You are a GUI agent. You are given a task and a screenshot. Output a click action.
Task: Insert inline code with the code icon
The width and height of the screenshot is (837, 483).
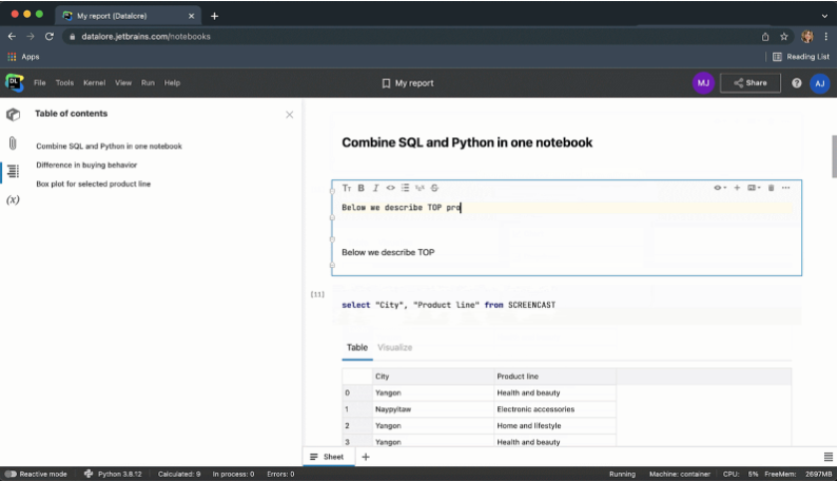391,188
